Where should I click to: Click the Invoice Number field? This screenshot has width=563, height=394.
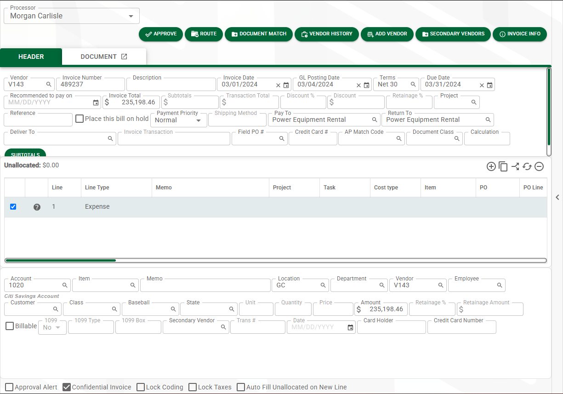91,85
